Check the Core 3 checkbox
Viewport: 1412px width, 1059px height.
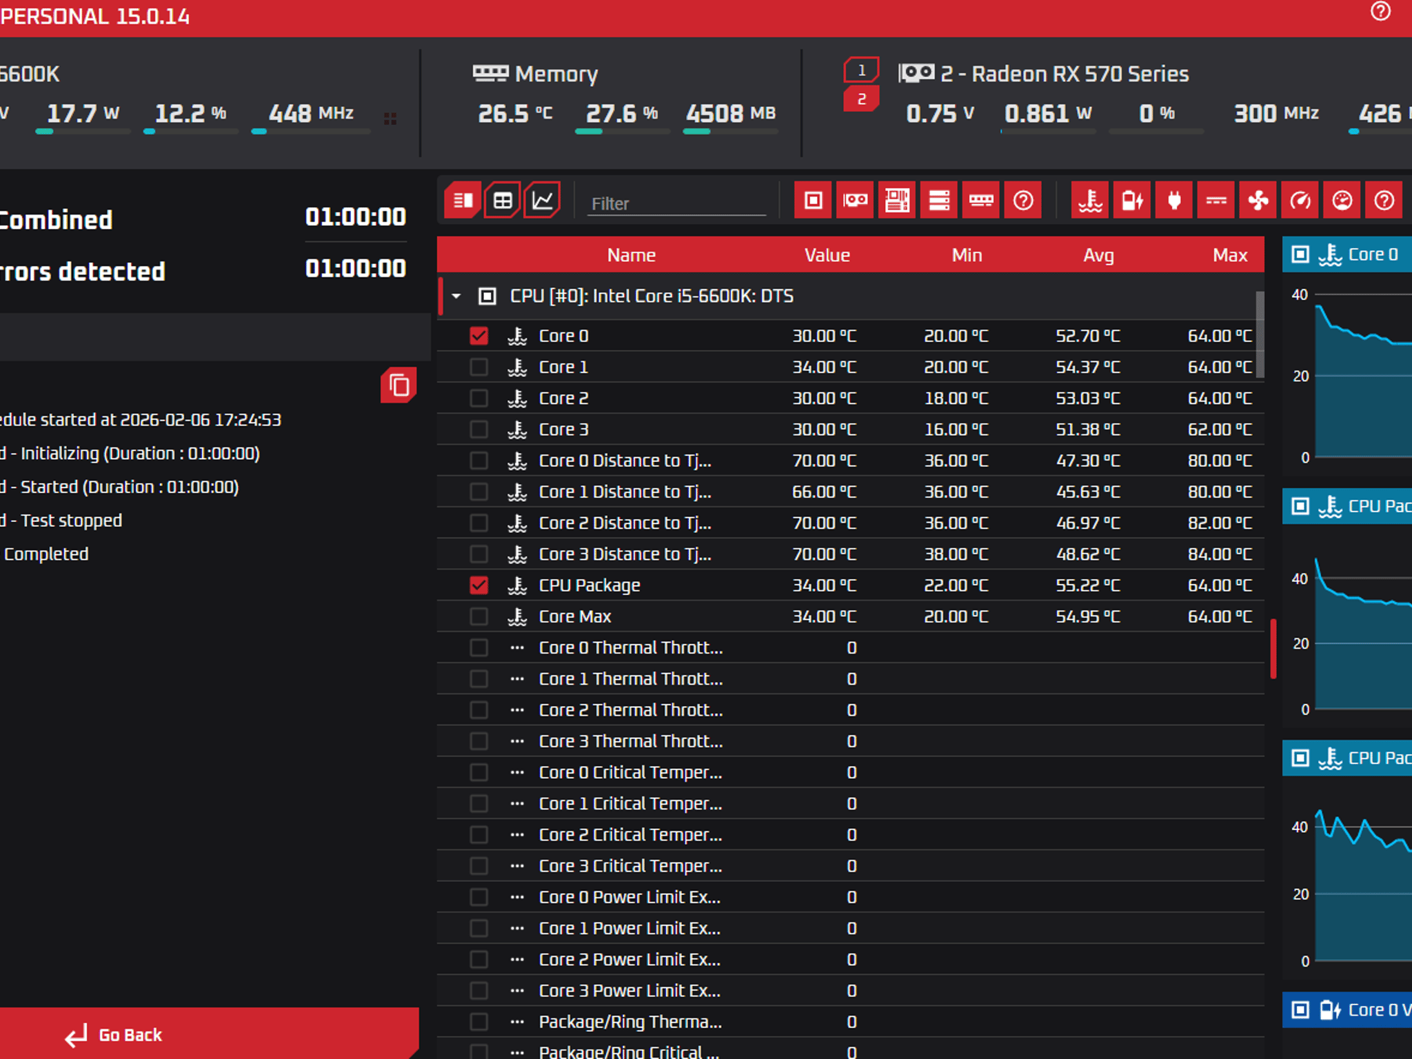(478, 429)
